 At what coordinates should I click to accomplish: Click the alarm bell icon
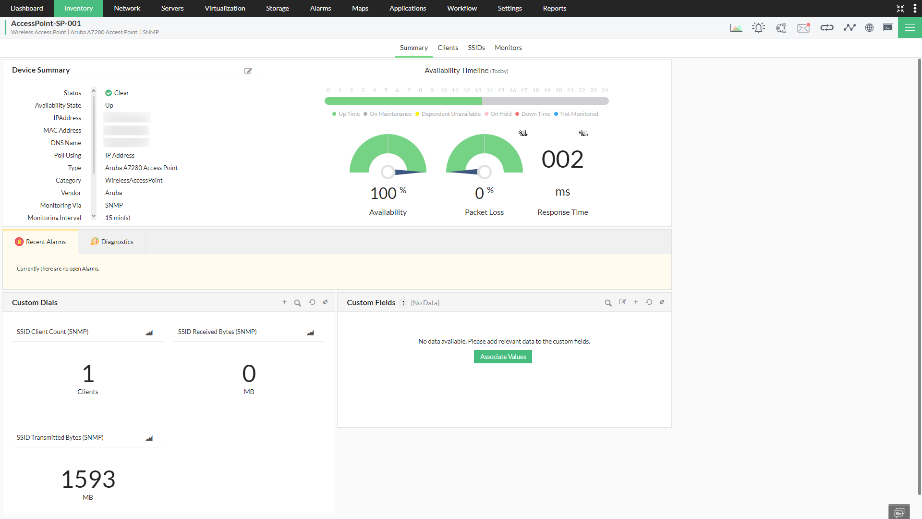point(759,28)
